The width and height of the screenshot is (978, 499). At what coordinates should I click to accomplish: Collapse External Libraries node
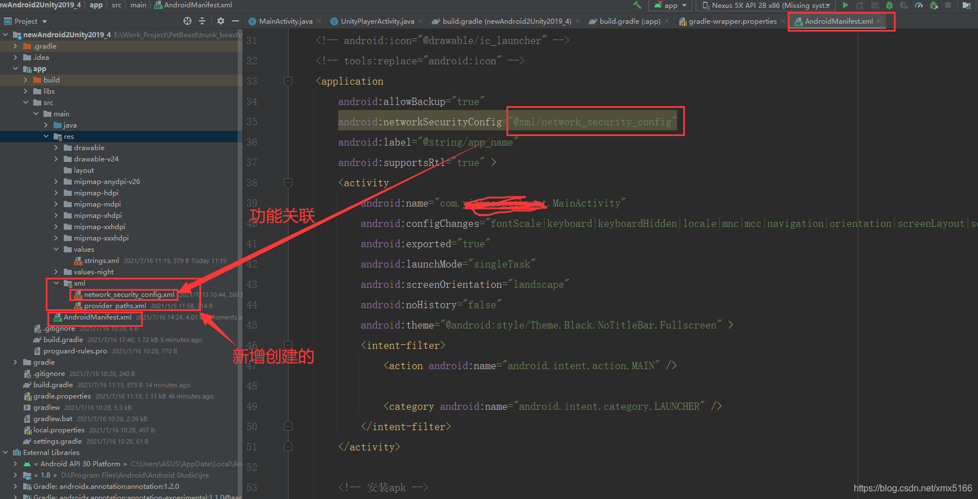point(5,453)
